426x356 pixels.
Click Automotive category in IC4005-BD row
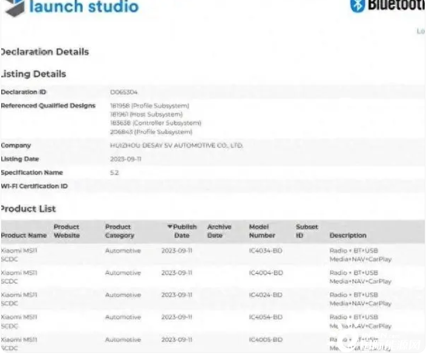click(123, 340)
